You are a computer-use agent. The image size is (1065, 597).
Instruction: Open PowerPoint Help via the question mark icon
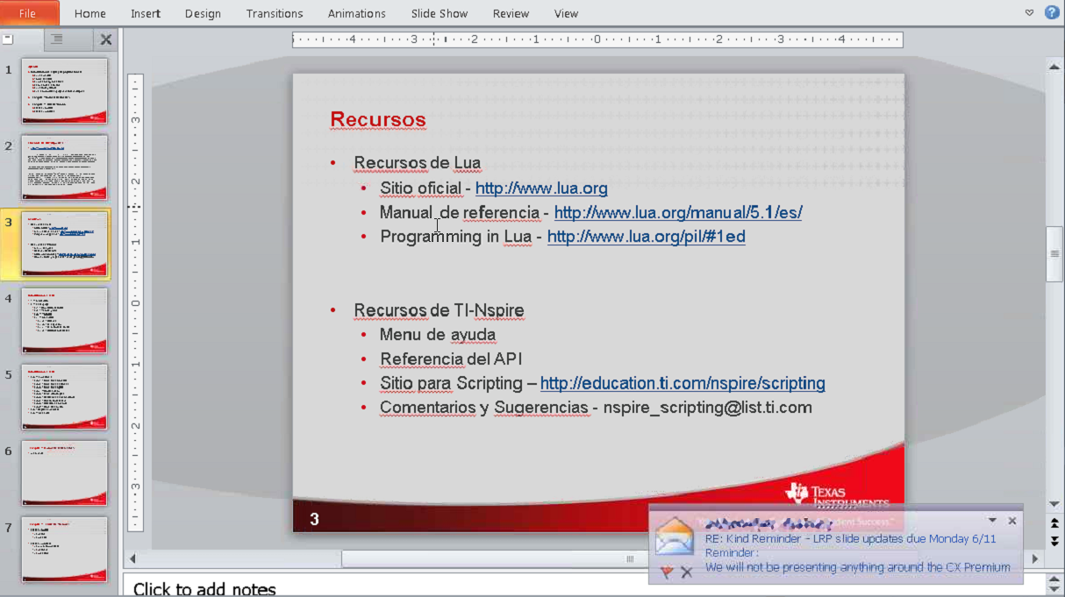[x=1051, y=13]
